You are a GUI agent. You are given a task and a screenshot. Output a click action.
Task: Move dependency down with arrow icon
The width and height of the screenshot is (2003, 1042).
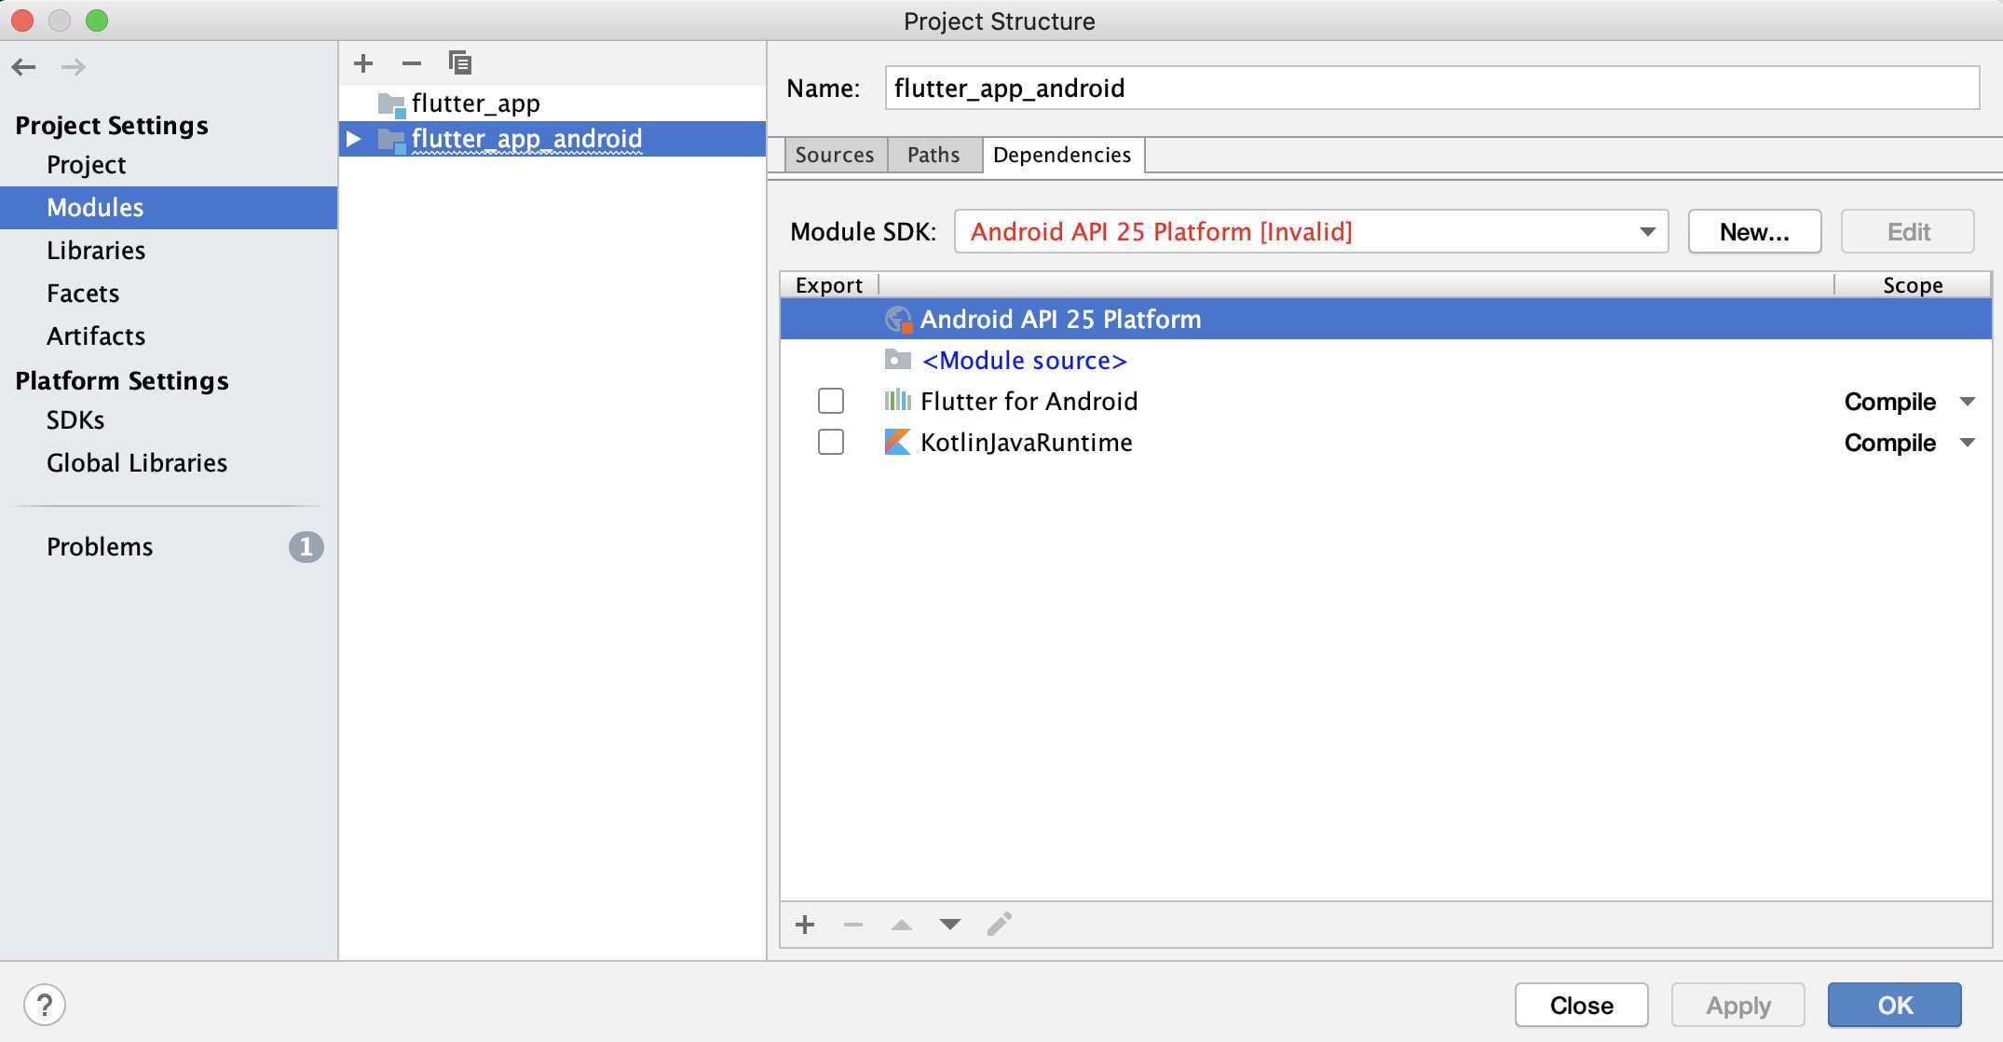pyautogui.click(x=950, y=925)
